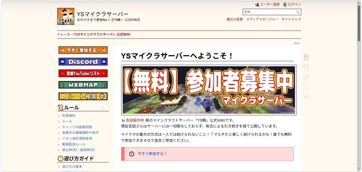
Task: Open サイトマップ menu item
Action: 291,19
